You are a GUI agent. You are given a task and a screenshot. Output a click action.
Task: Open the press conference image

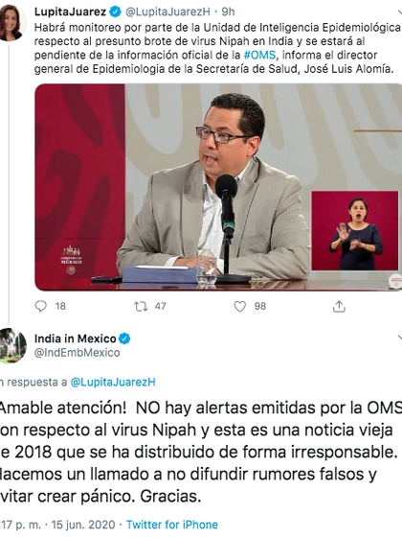pyautogui.click(x=218, y=187)
